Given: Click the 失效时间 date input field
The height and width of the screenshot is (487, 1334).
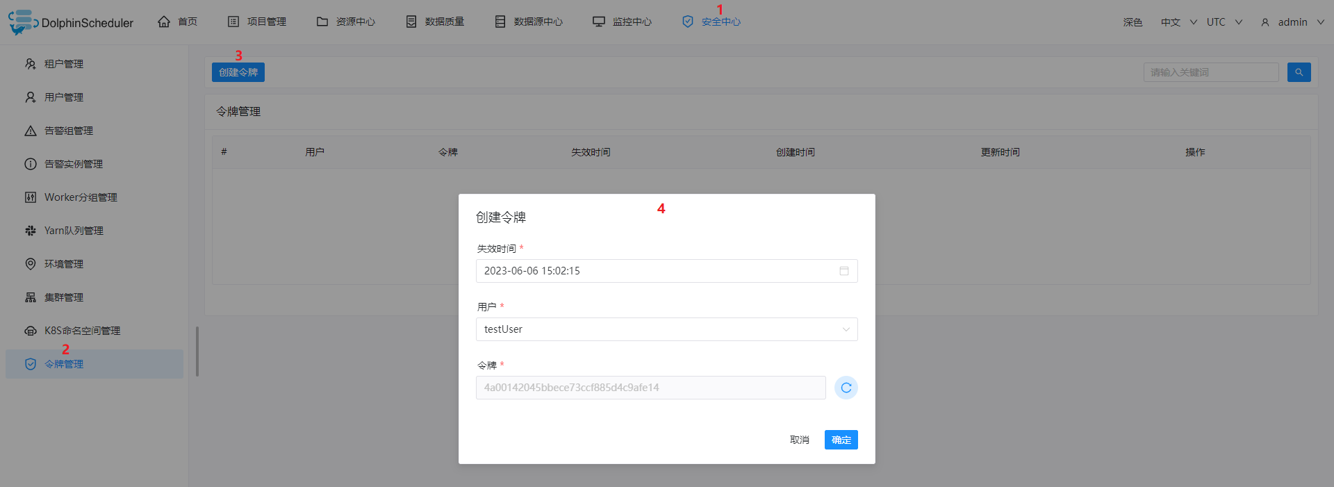Looking at the screenshot, I should tap(667, 271).
